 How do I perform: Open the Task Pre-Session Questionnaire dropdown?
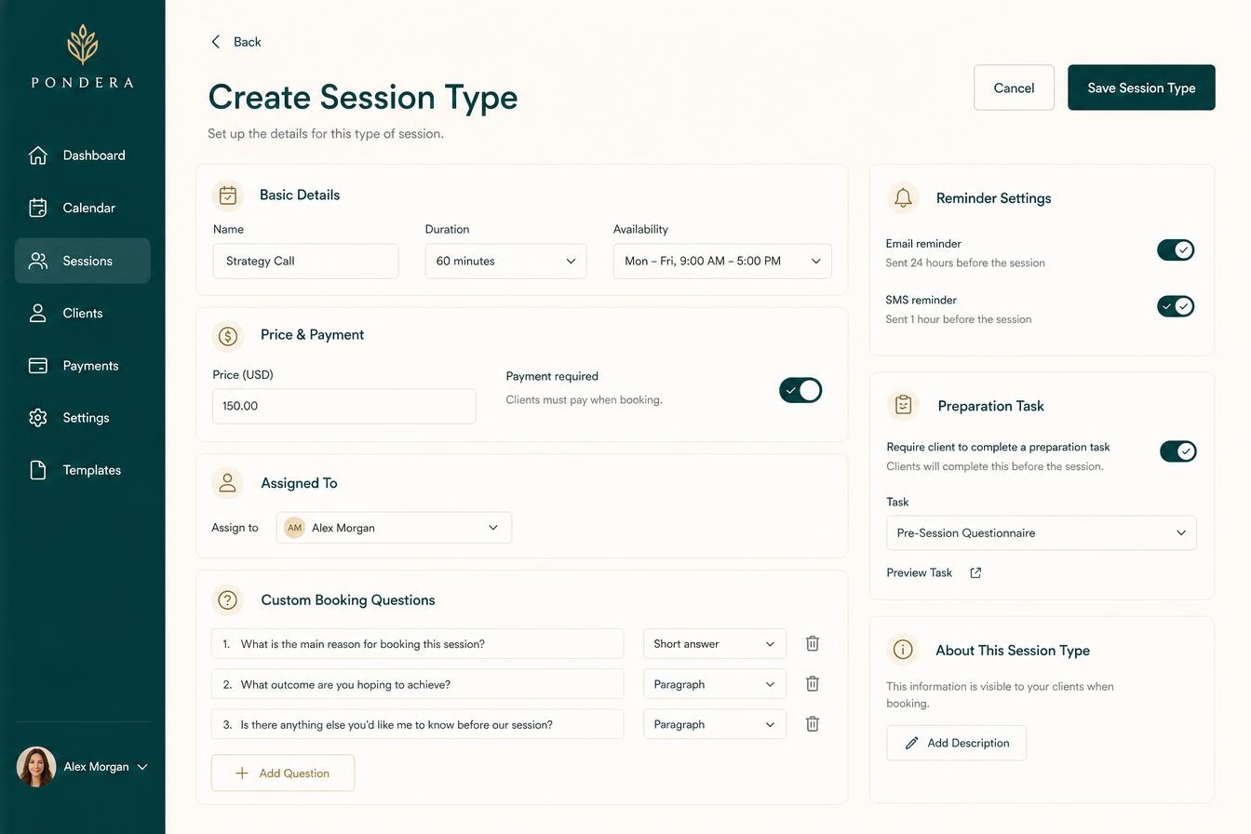tap(1042, 533)
